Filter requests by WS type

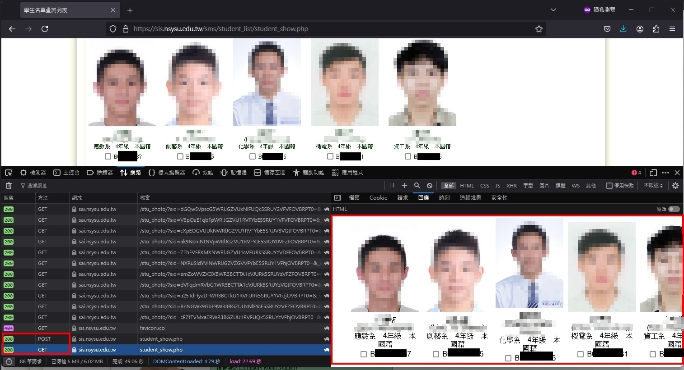[x=576, y=186]
